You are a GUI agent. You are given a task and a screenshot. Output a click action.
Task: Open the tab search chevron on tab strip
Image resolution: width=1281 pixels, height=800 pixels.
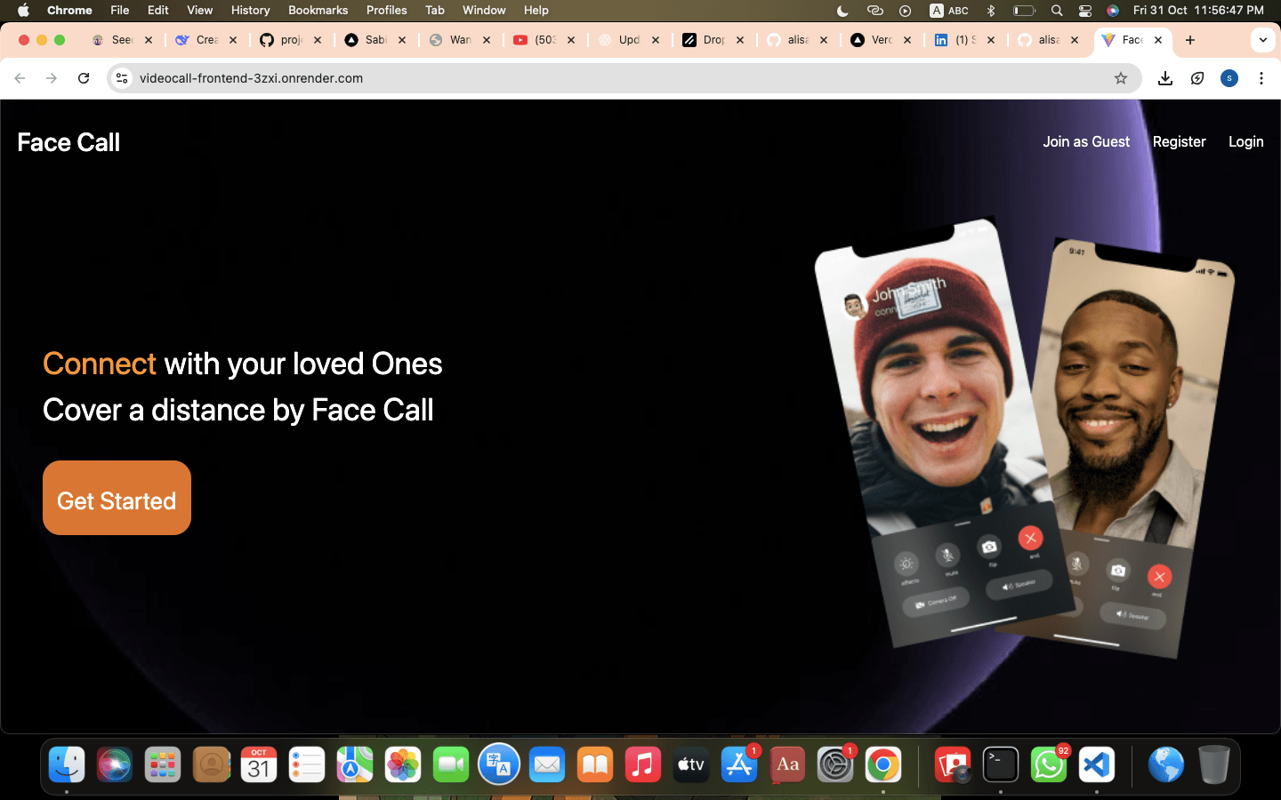point(1262,40)
